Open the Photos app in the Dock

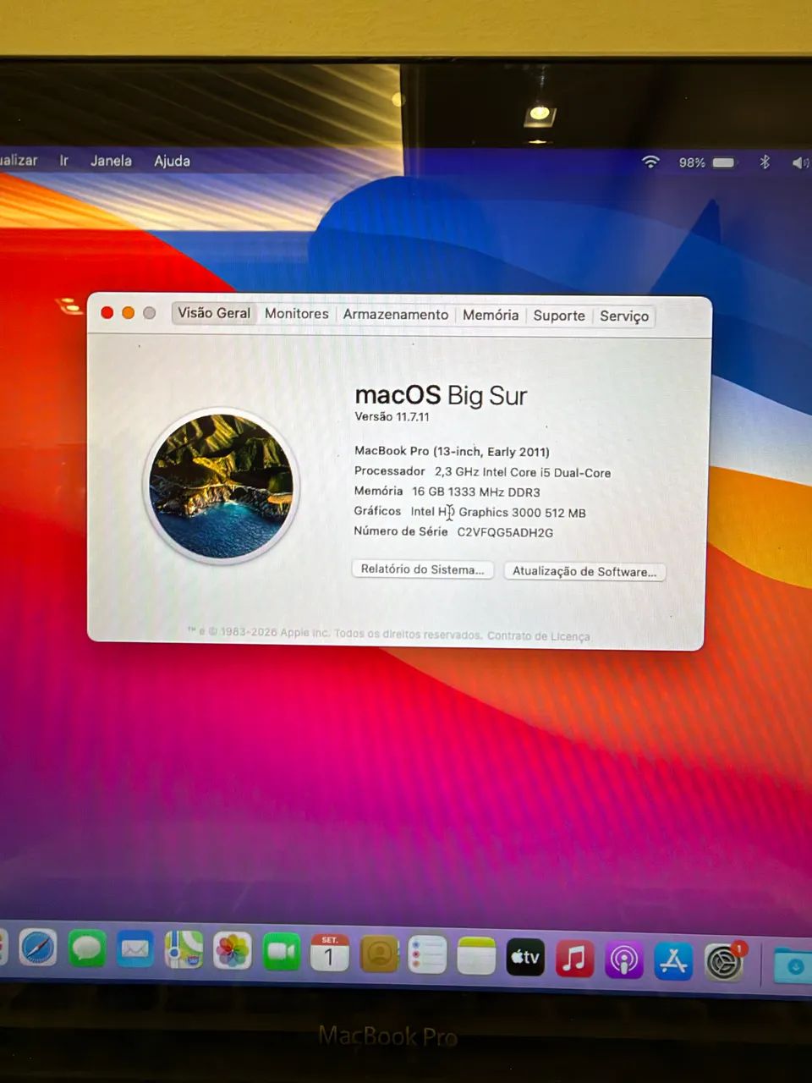tap(233, 952)
